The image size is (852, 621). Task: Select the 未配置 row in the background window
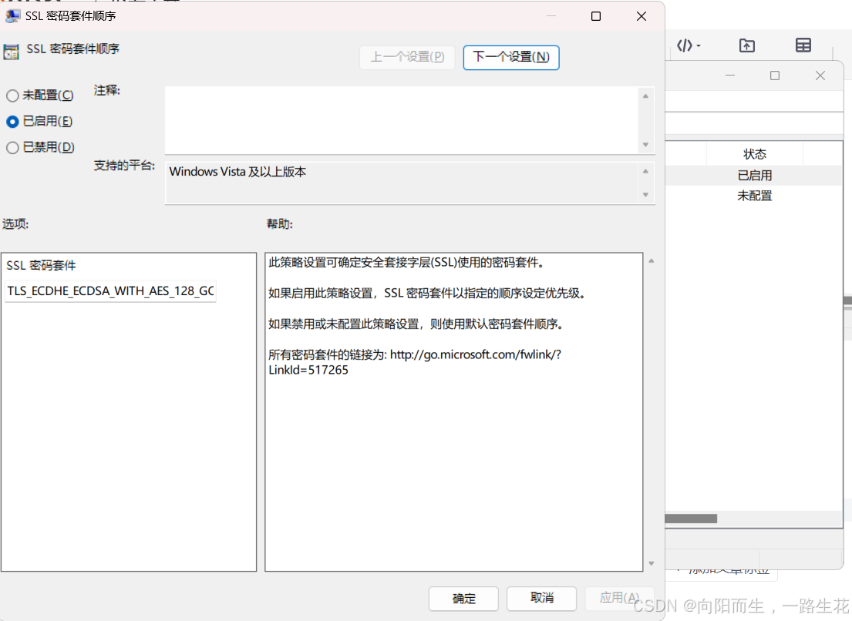click(754, 196)
